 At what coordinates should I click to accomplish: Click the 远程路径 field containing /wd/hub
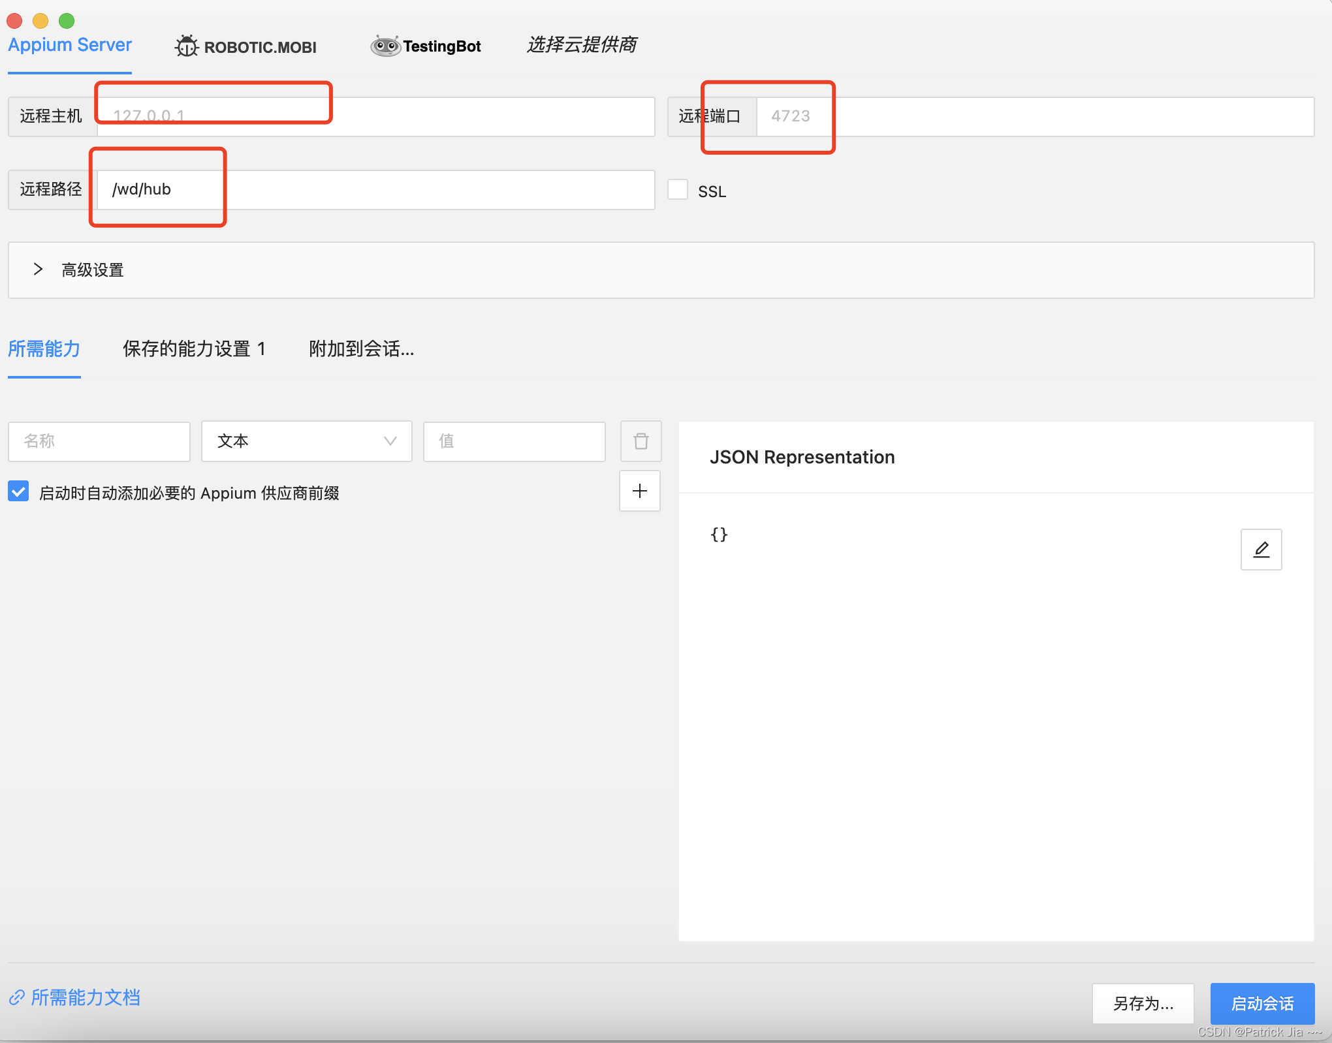[376, 190]
